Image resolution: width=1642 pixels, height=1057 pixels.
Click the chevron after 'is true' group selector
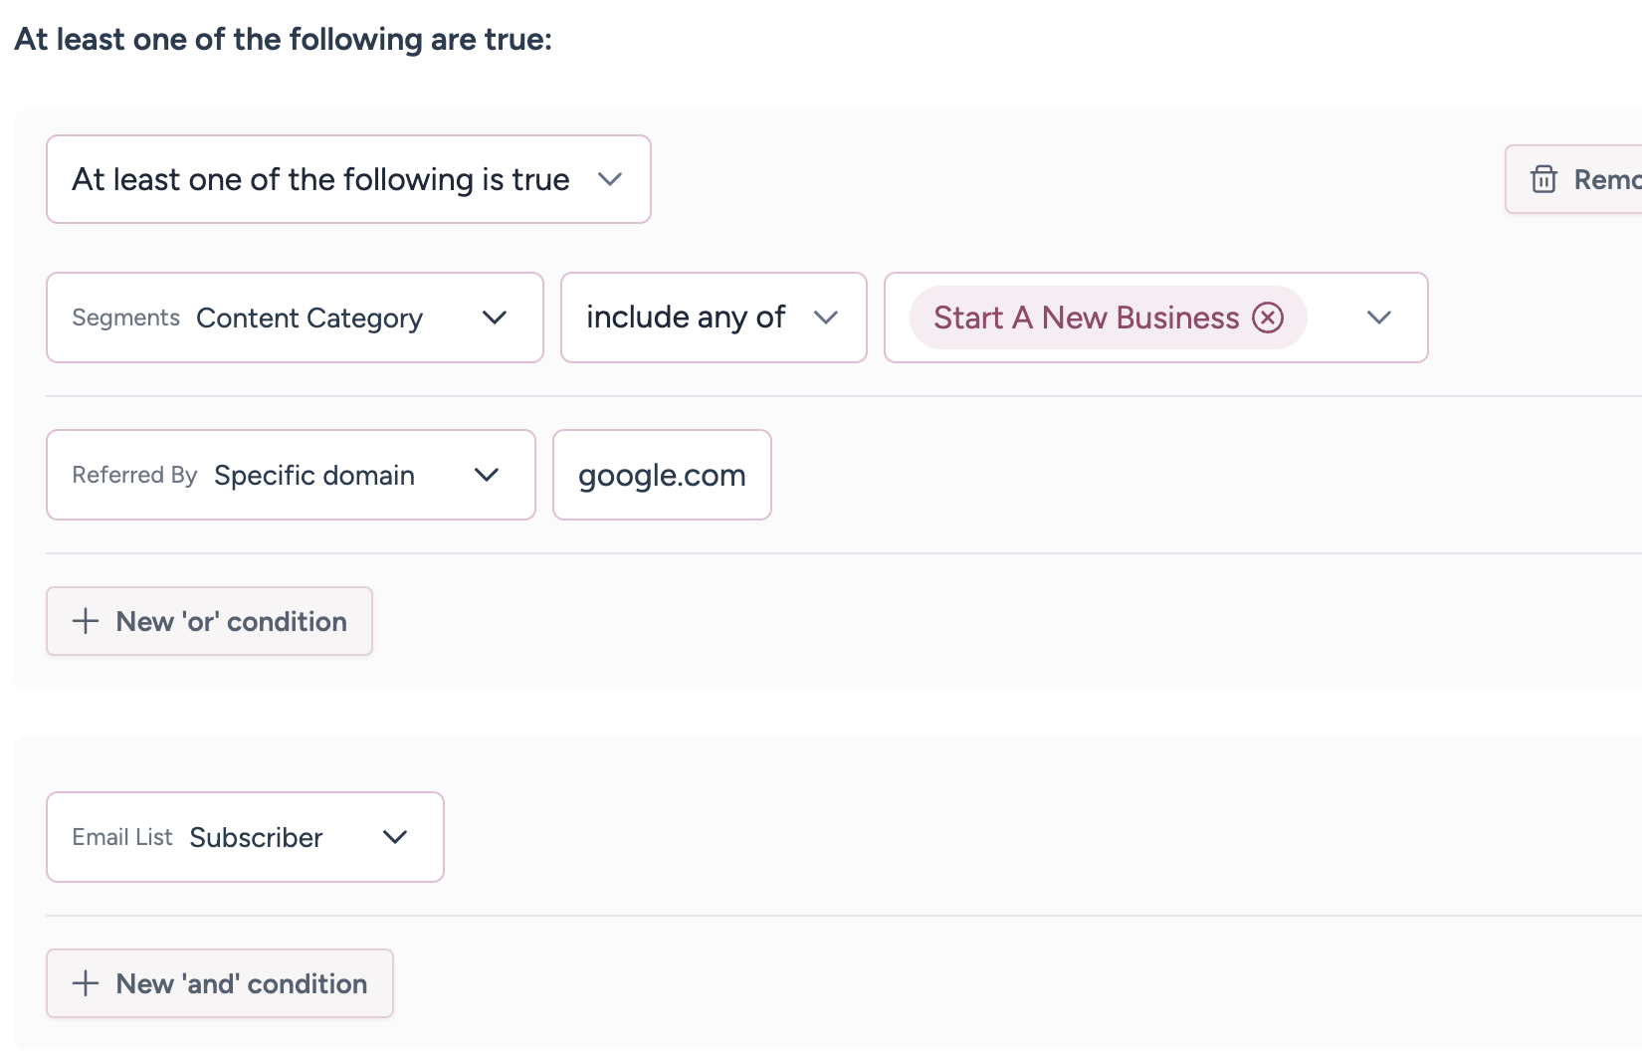[610, 179]
